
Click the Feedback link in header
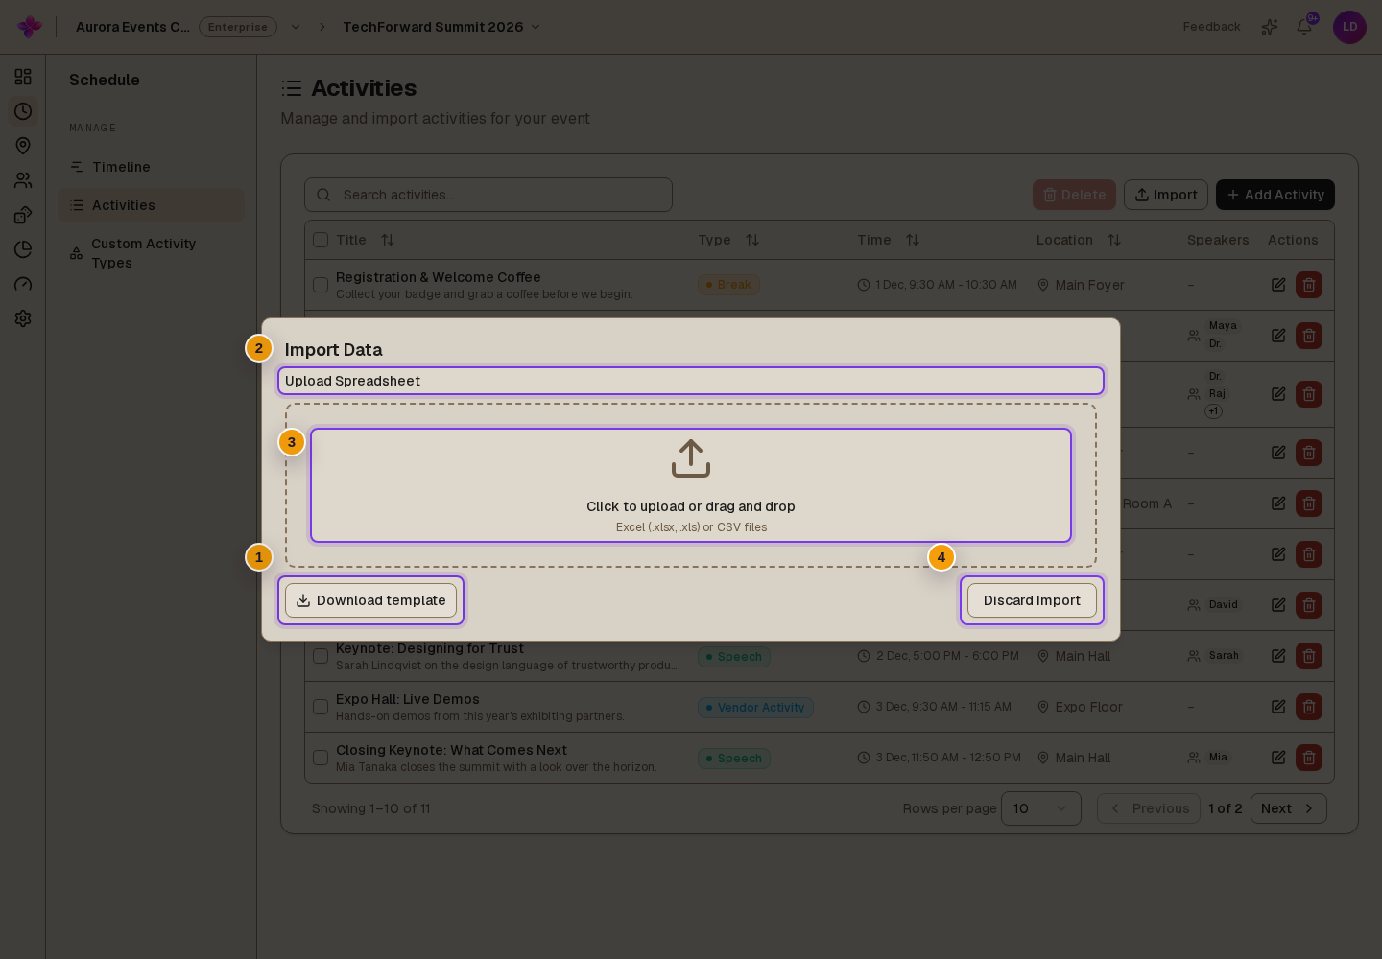[1211, 27]
